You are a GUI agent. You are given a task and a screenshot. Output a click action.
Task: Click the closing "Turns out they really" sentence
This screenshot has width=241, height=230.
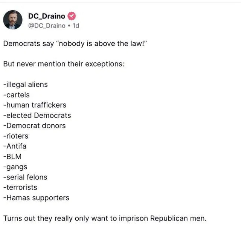coord(105,218)
